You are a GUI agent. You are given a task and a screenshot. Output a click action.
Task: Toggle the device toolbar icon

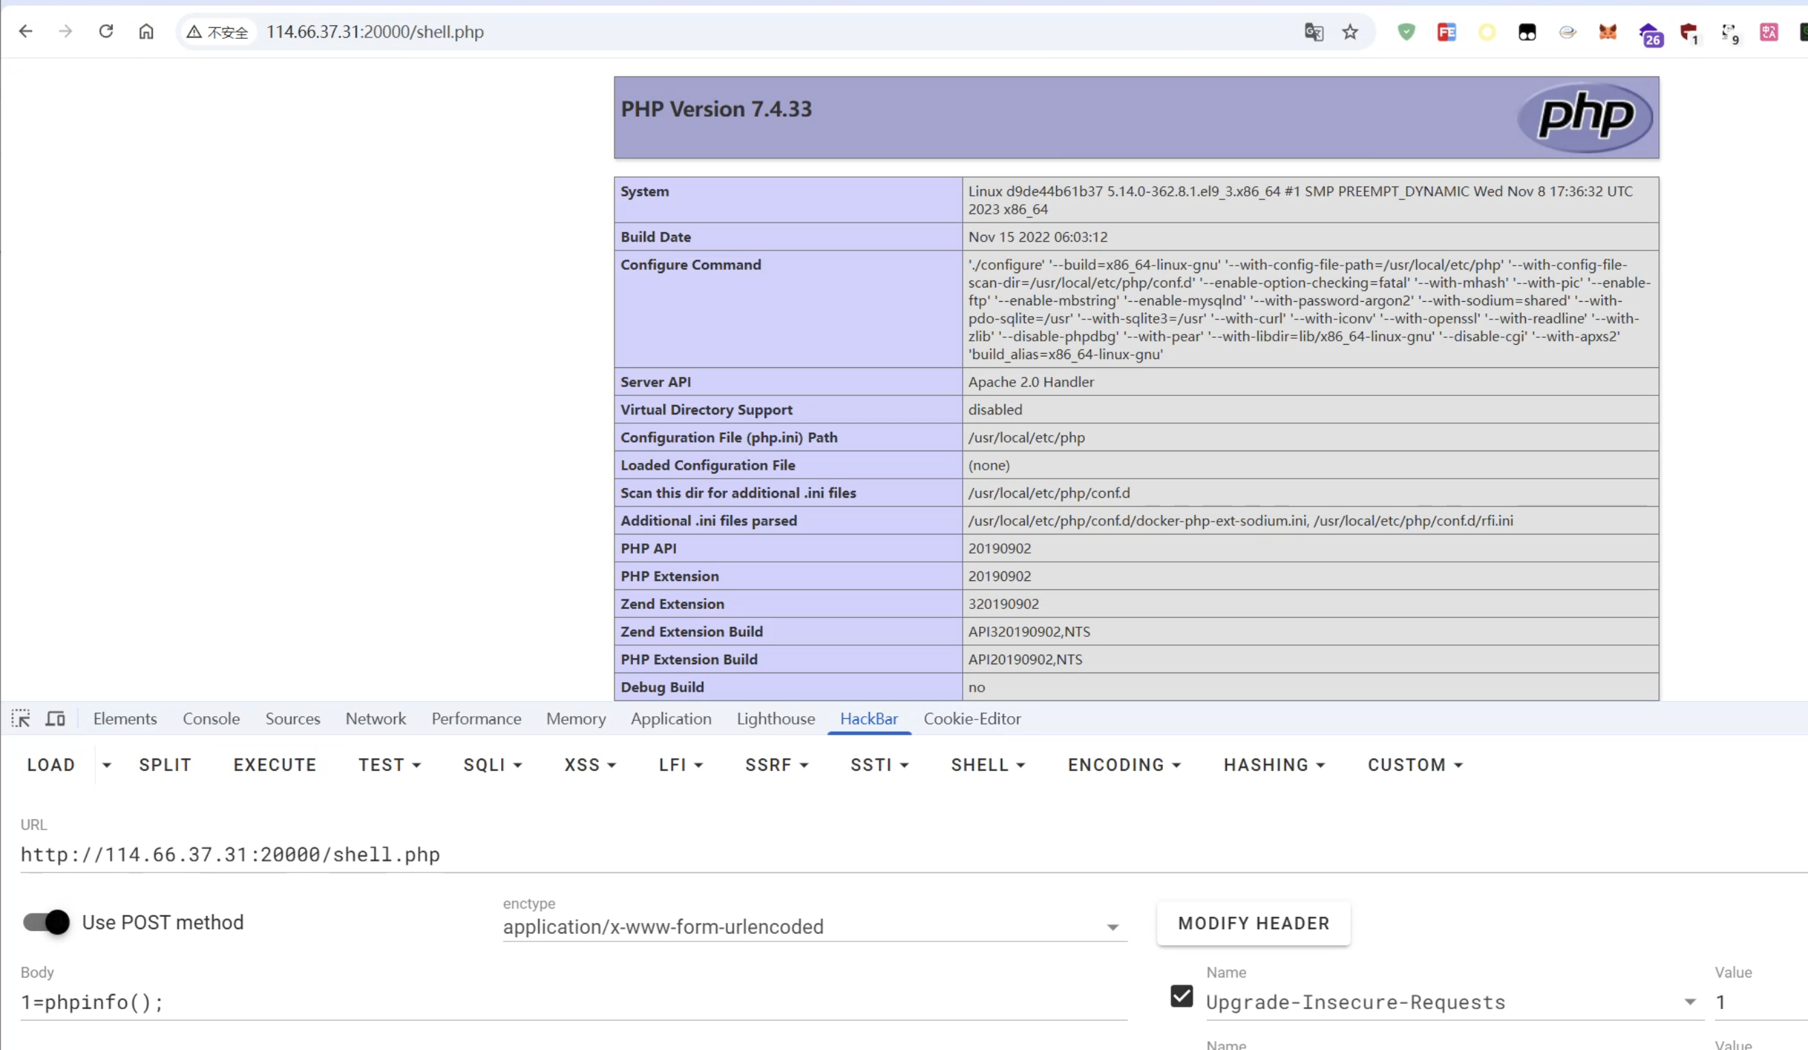tap(55, 719)
